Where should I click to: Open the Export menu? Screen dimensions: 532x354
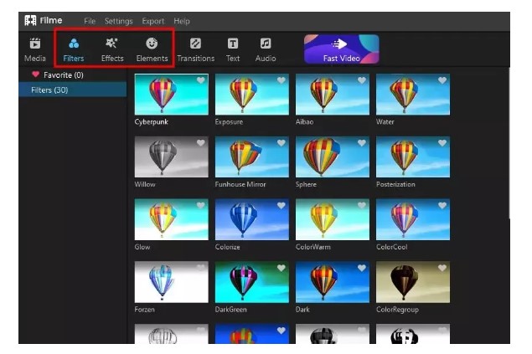[x=153, y=21]
